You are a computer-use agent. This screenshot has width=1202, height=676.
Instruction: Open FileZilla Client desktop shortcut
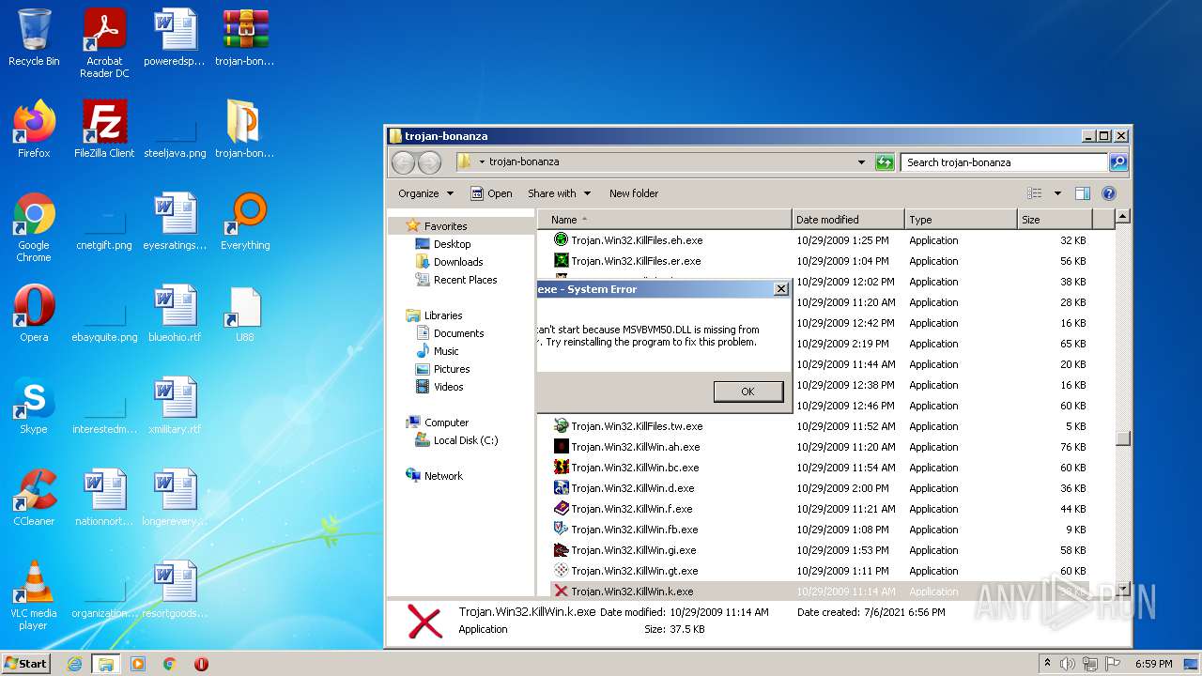click(104, 130)
